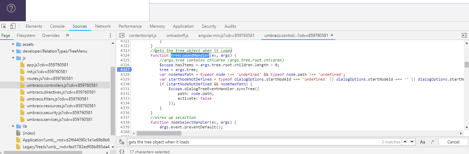The height and width of the screenshot is (154, 469).
Task: Switch to the Console tab
Action: pyautogui.click(x=57, y=26)
